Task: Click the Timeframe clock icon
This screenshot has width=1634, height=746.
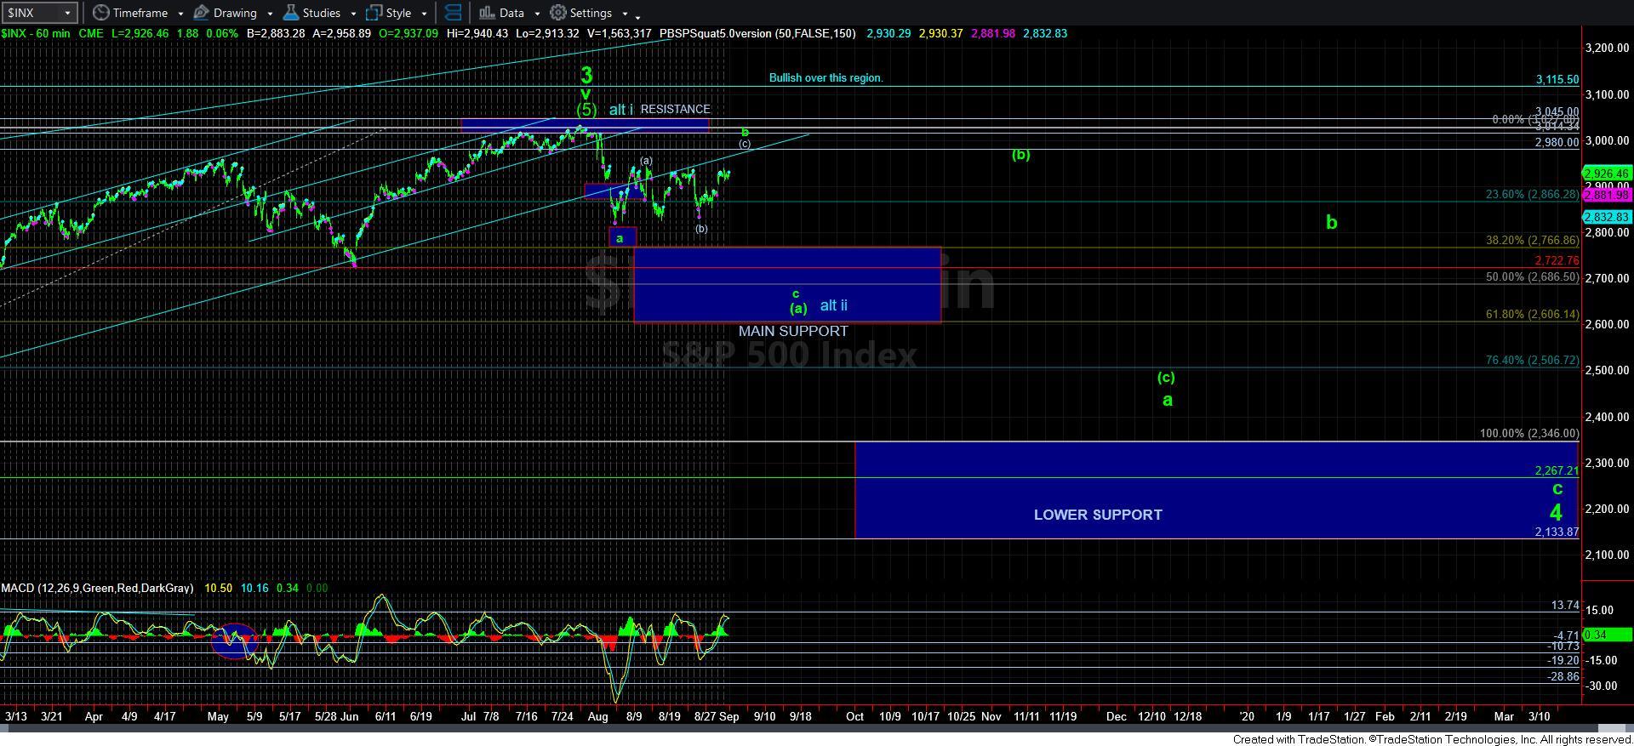Action: pyautogui.click(x=100, y=13)
